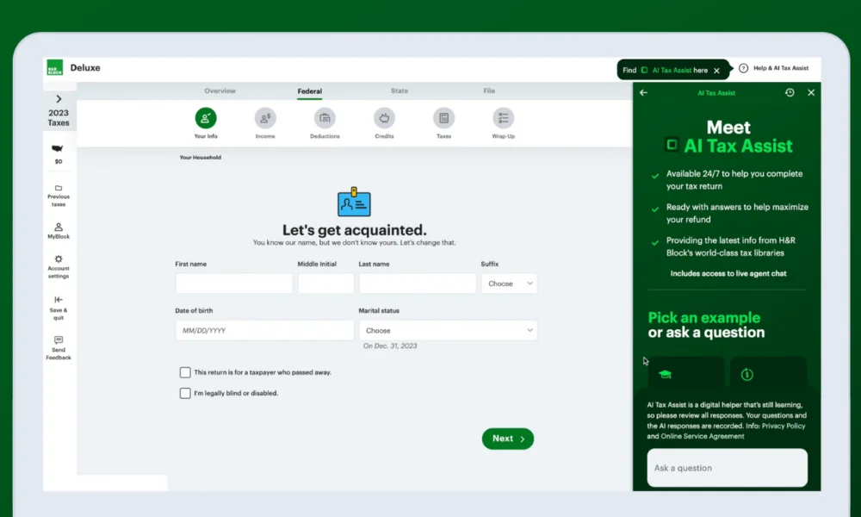Image resolution: width=861 pixels, height=517 pixels.
Task: Open the Suffix dropdown
Action: click(x=508, y=283)
